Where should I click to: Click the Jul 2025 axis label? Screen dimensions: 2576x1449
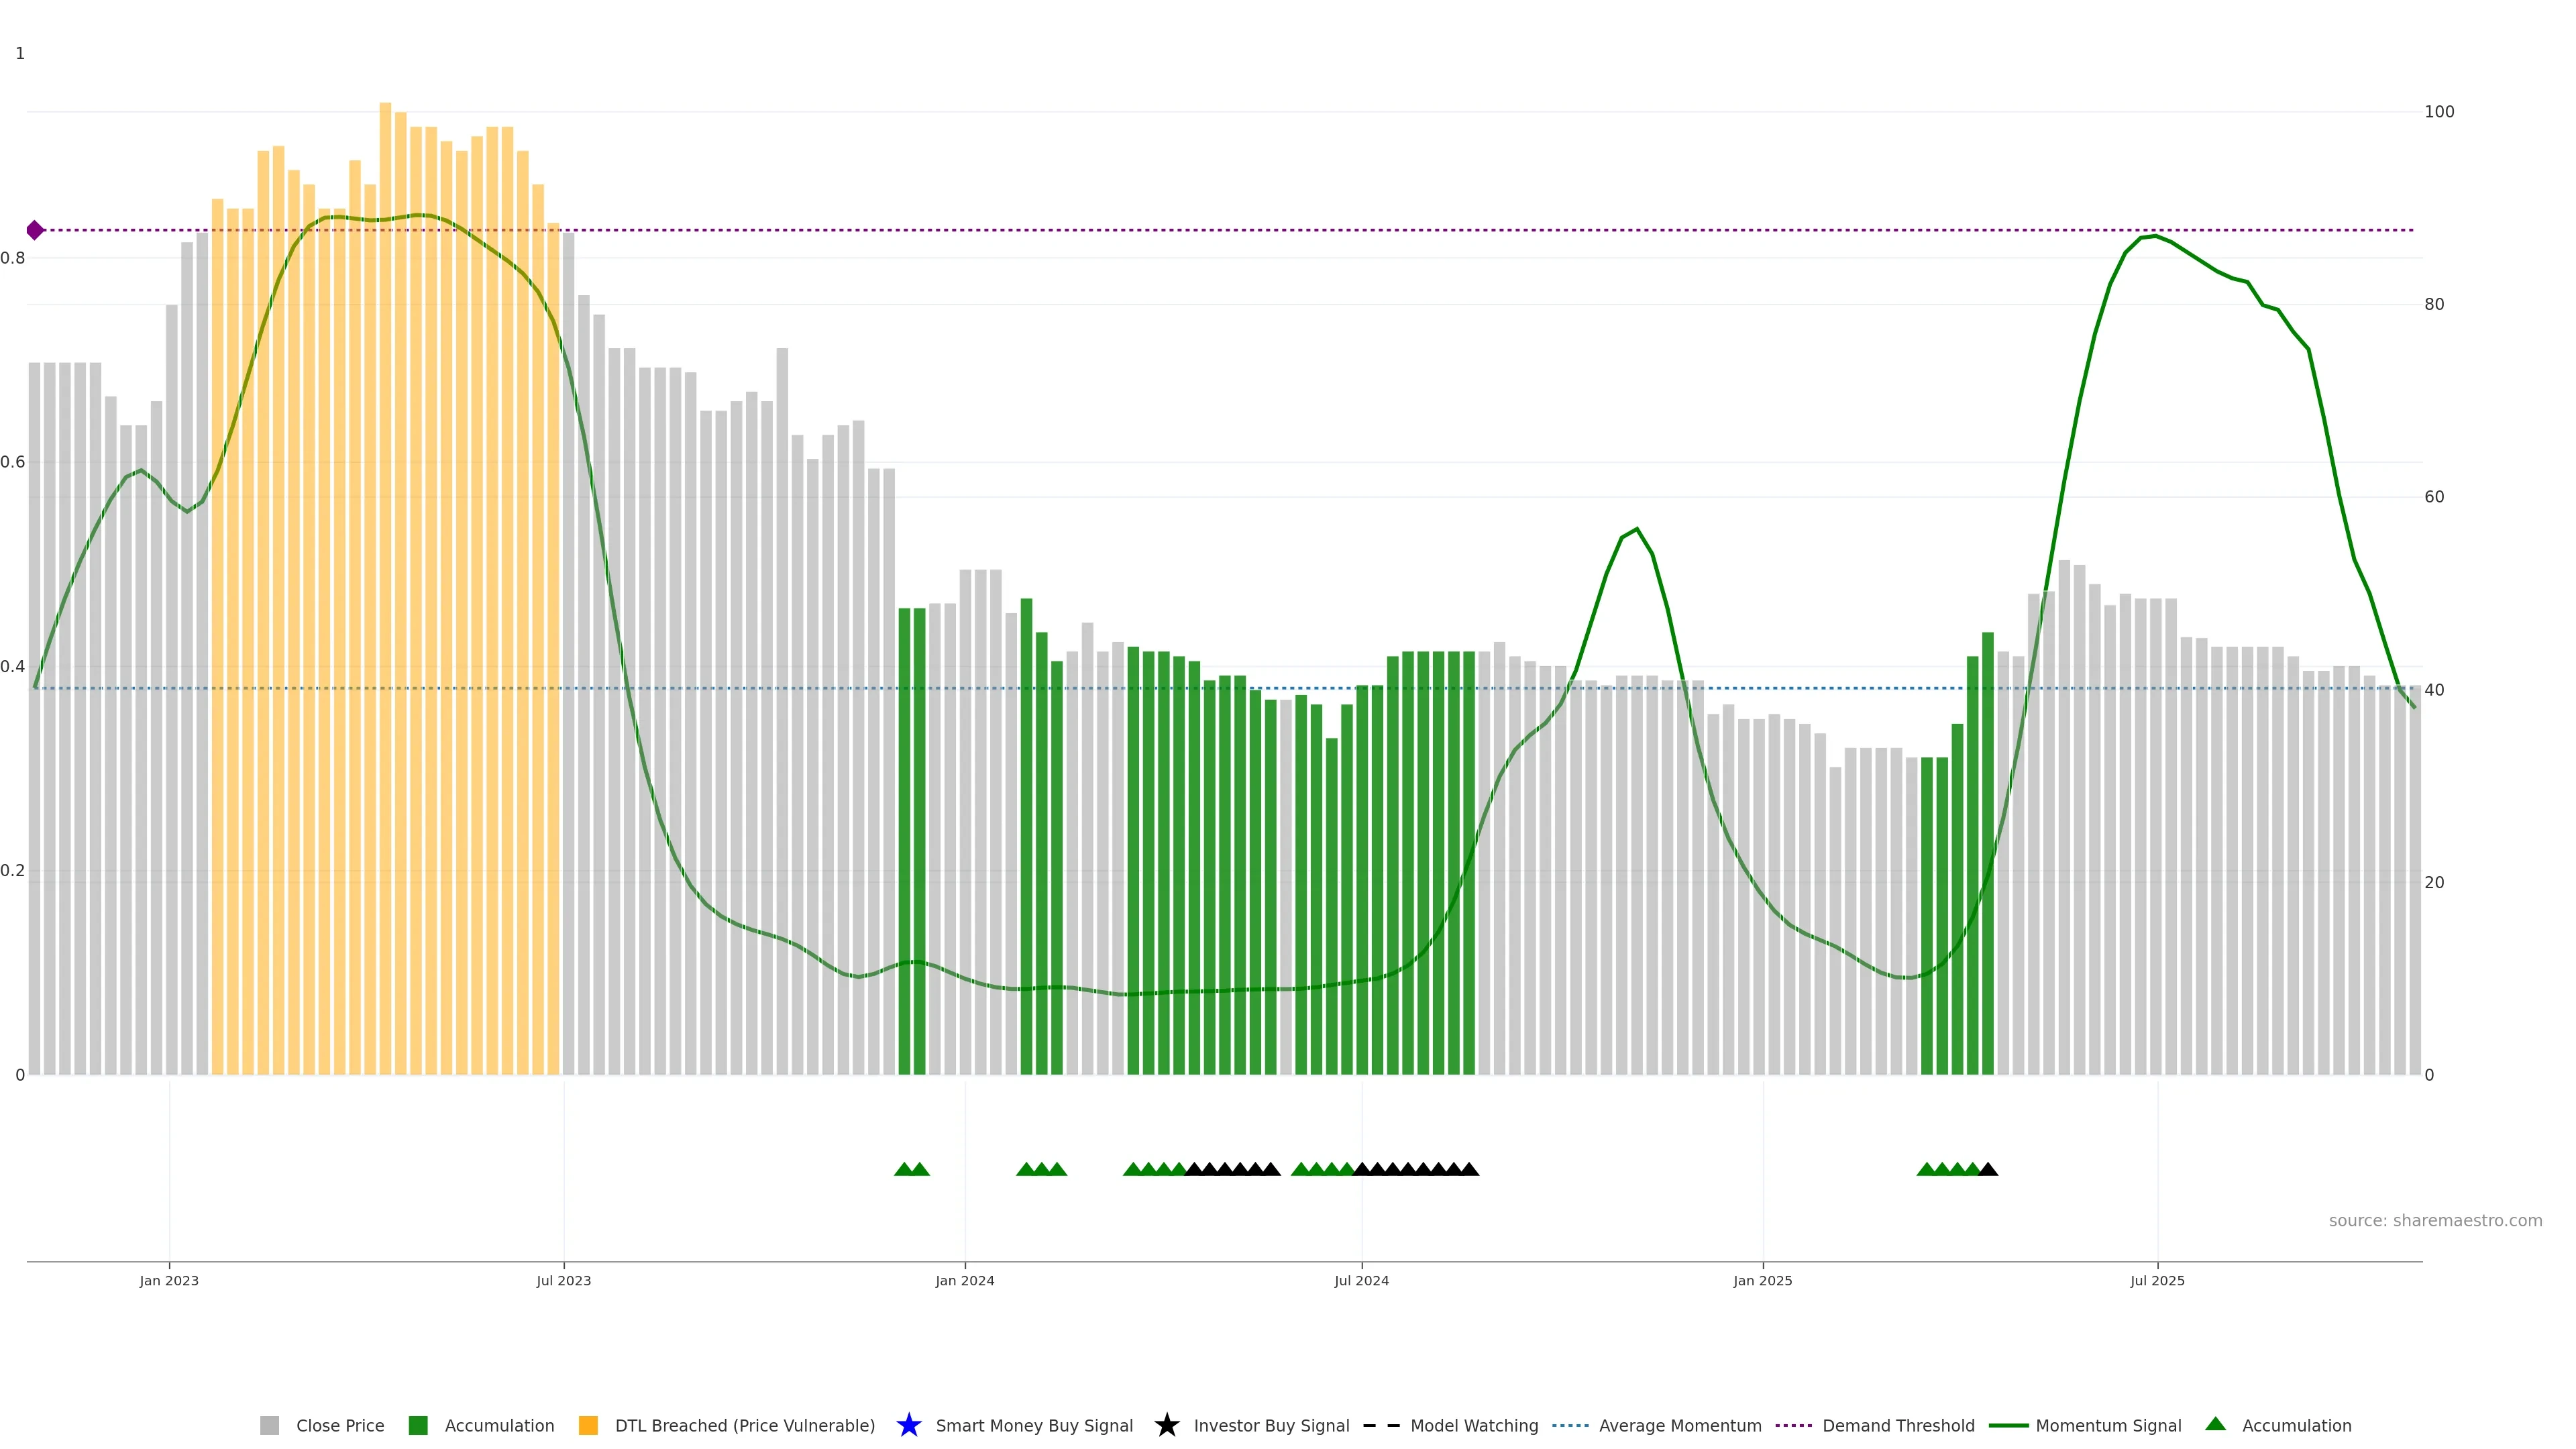point(2157,1280)
